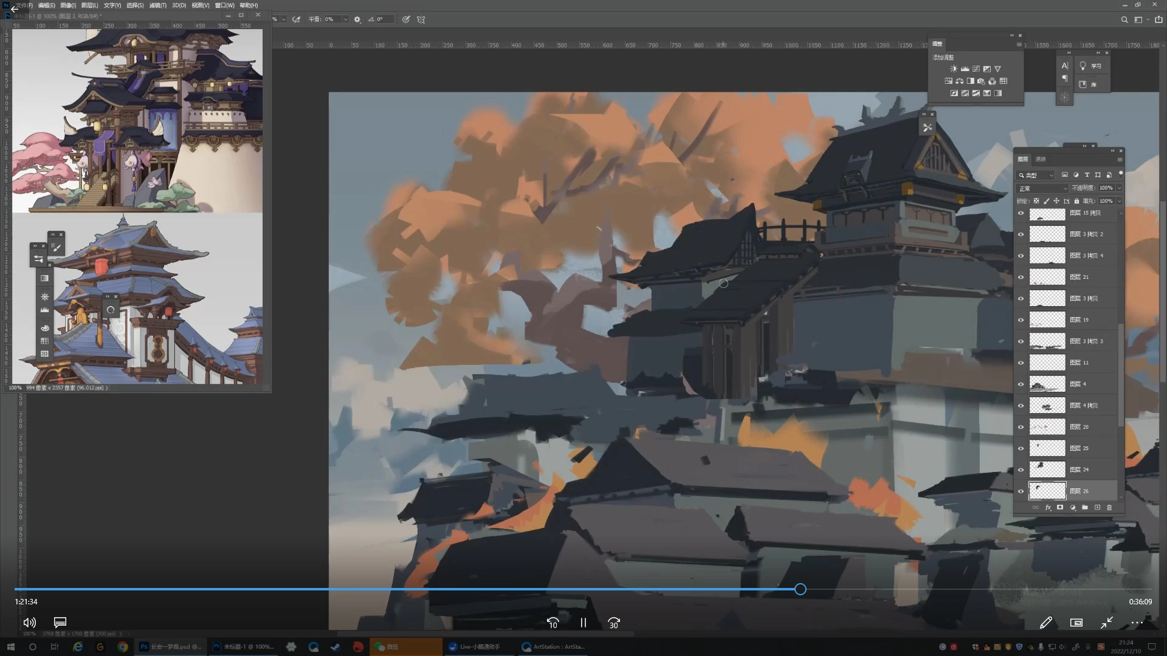This screenshot has height=656, width=1167.
Task: Add a Levels adjustment layer
Action: tap(965, 69)
